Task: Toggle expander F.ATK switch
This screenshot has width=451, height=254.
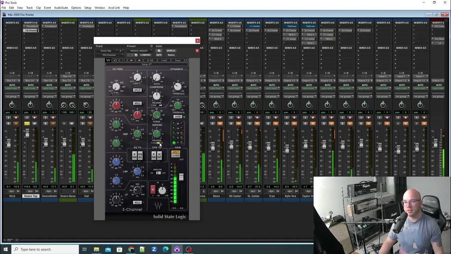Action: click(160, 143)
